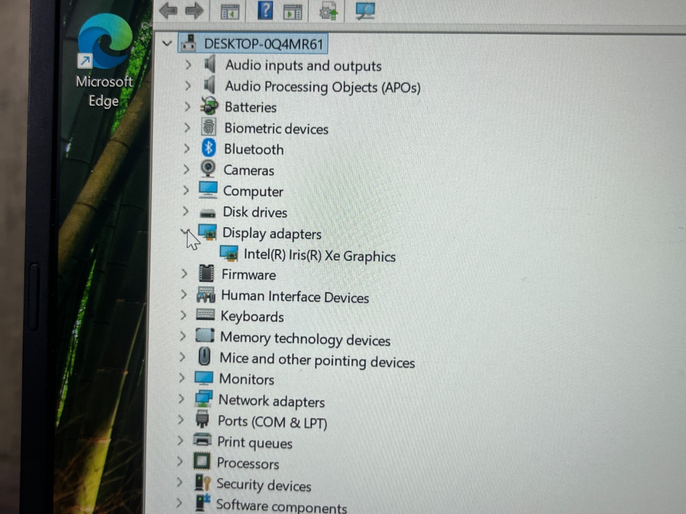Click the speaker icon for Audio inputs and outputs
The image size is (686, 514).
[210, 65]
